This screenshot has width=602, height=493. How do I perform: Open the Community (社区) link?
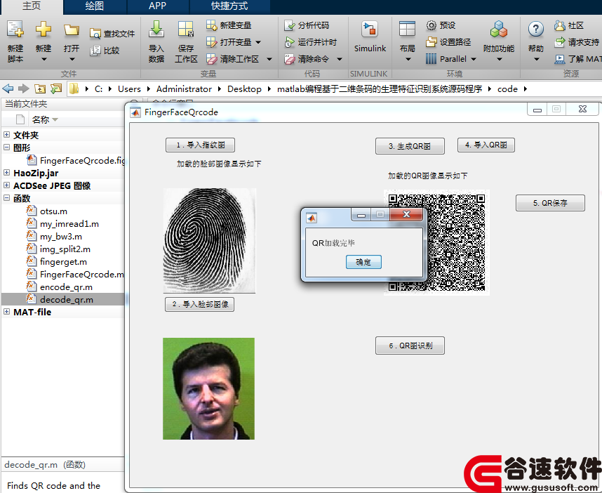pos(569,25)
